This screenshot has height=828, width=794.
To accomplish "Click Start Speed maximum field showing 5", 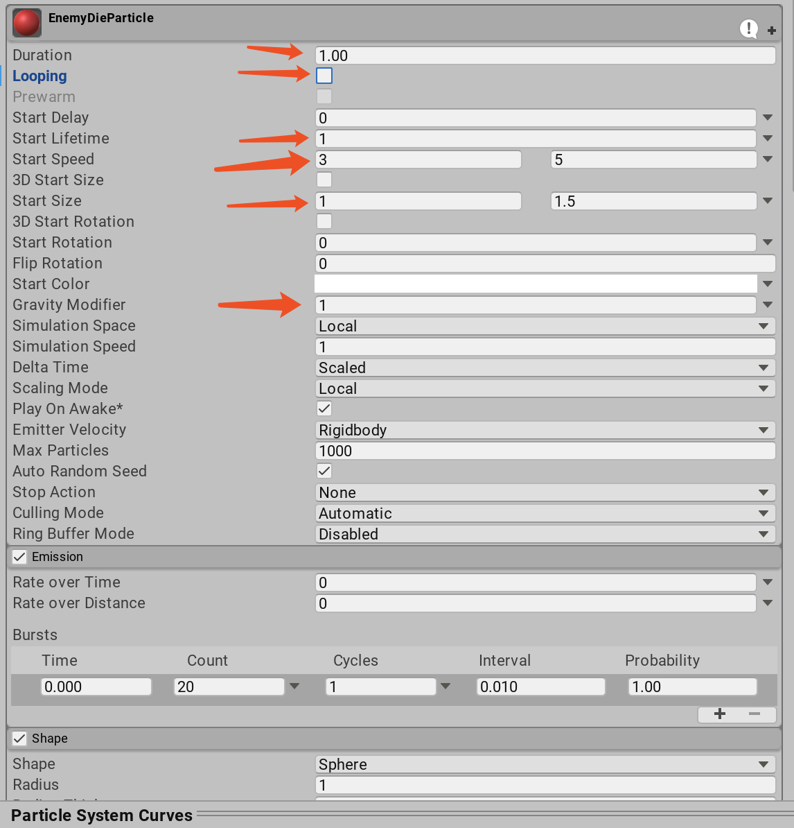I will [x=653, y=159].
